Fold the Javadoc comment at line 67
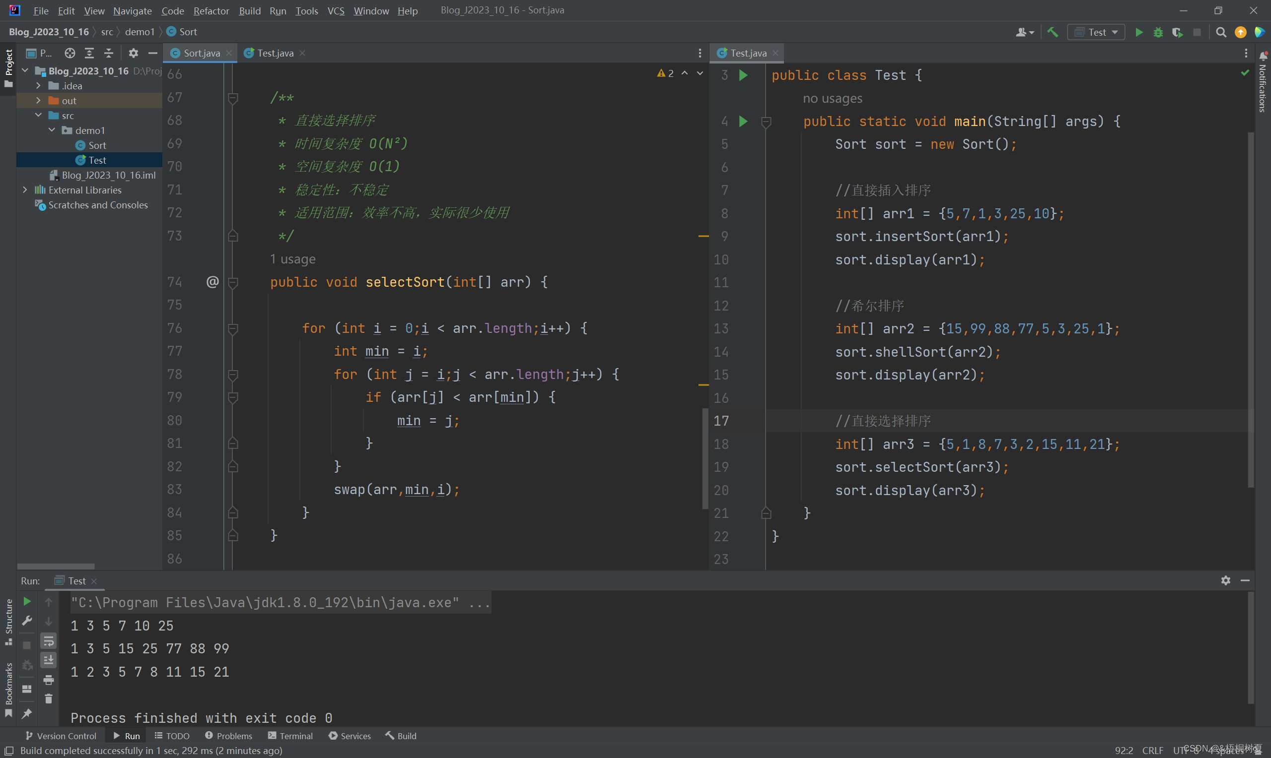The width and height of the screenshot is (1271, 758). [x=233, y=98]
